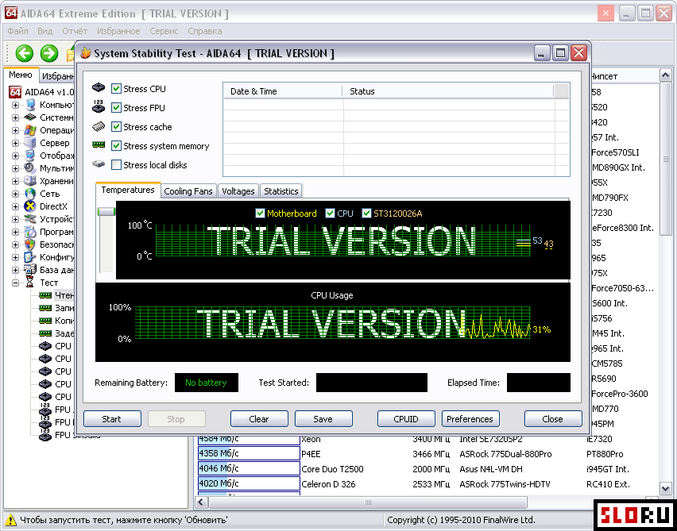The height and width of the screenshot is (531, 677).
Task: Click the storage icon beside Хранени
Action: click(30, 181)
